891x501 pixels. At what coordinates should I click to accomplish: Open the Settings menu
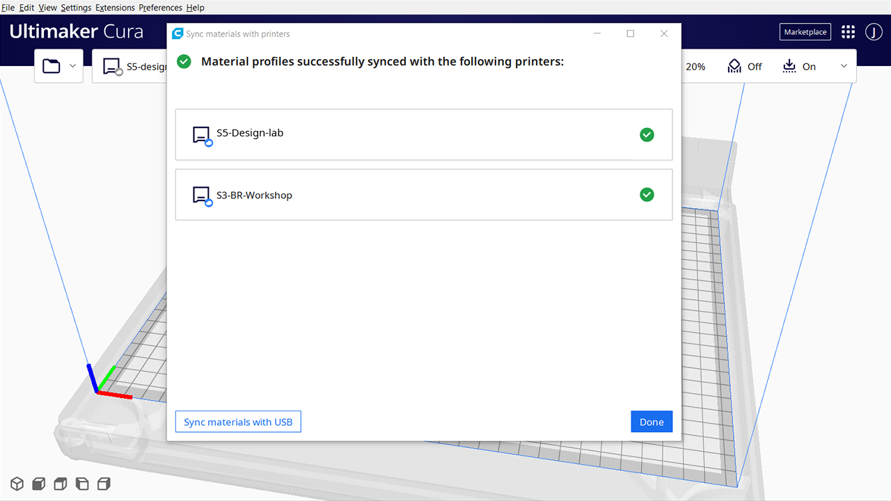(x=76, y=8)
